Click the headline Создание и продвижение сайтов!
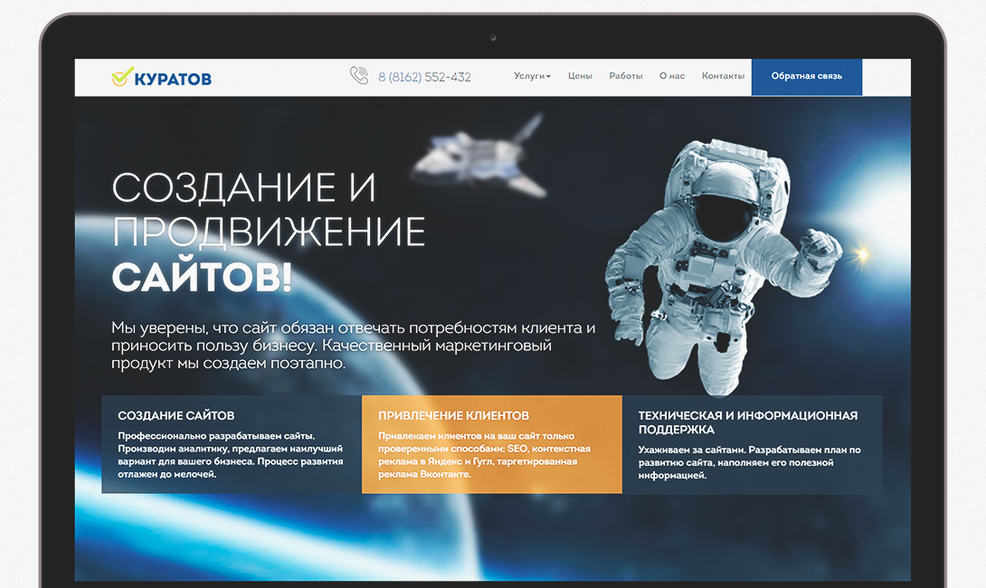This screenshot has height=588, width=986. point(269,232)
